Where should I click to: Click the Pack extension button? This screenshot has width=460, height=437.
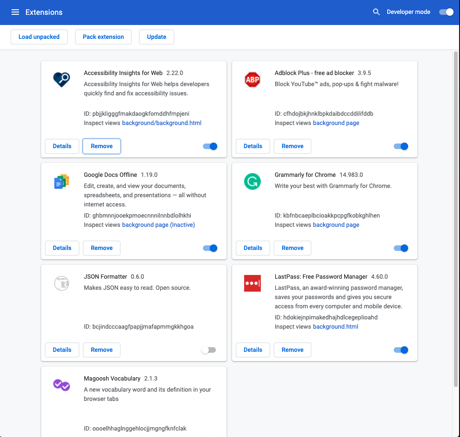[x=103, y=37]
